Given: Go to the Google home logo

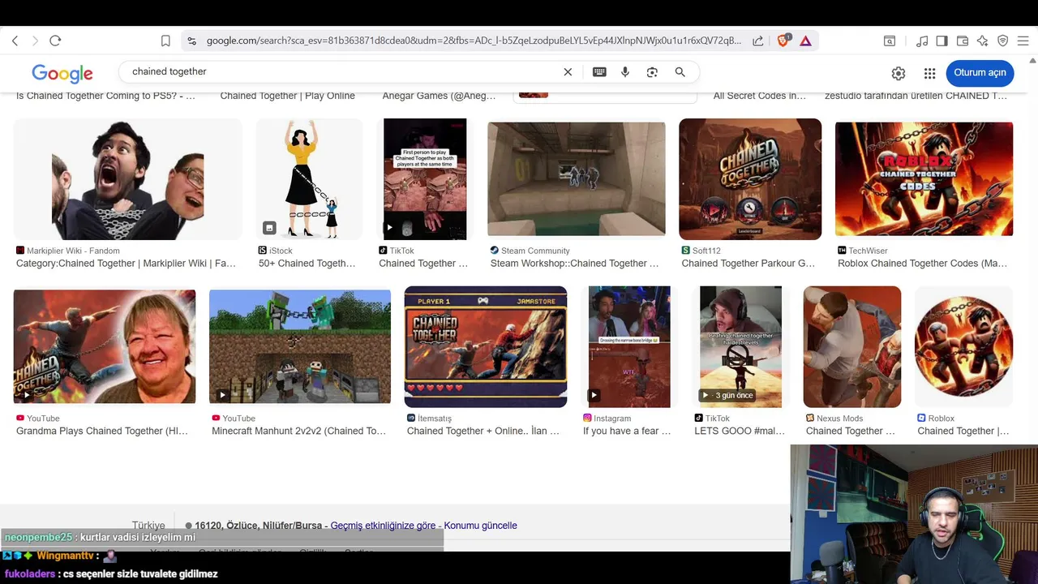Looking at the screenshot, I should pos(62,74).
